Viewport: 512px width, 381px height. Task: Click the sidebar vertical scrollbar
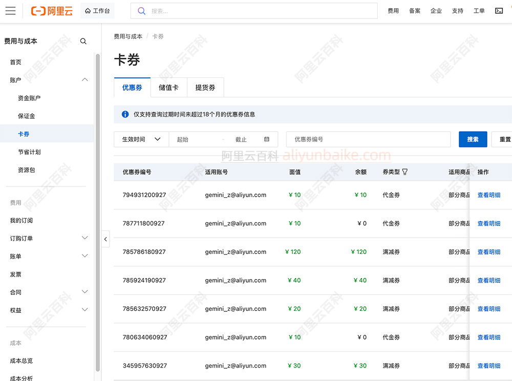97,205
